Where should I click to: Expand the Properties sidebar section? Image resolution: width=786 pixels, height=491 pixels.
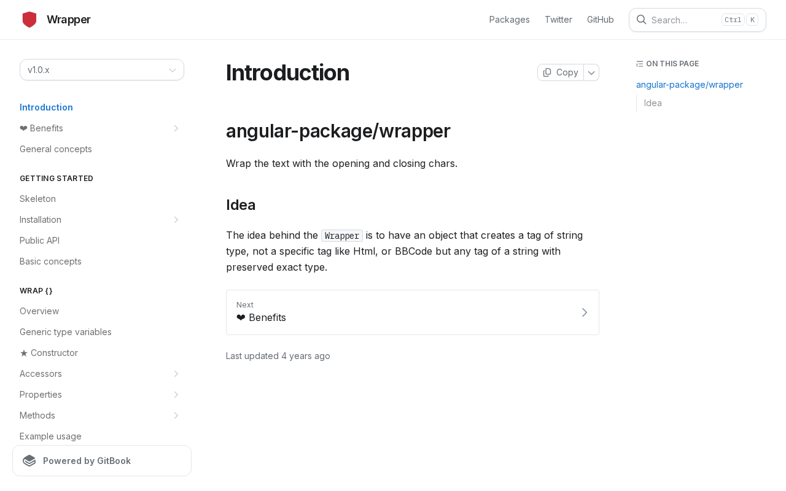point(176,395)
